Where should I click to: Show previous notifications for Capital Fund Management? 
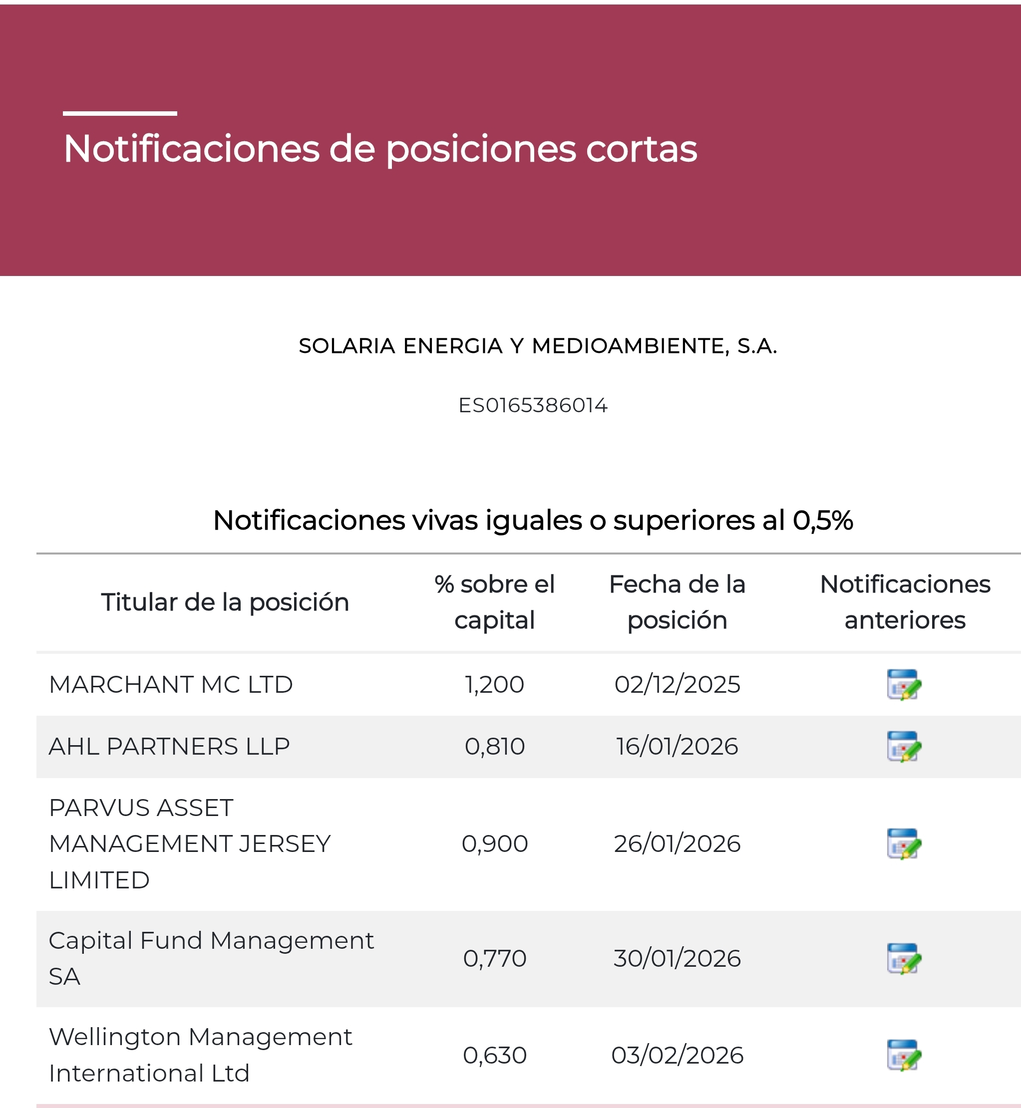pyautogui.click(x=903, y=958)
